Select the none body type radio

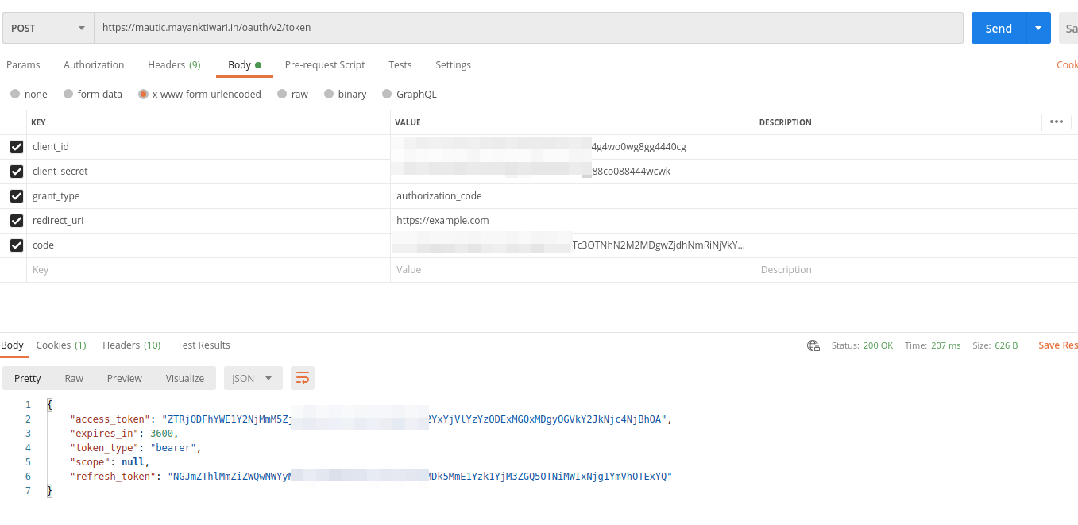pyautogui.click(x=15, y=94)
